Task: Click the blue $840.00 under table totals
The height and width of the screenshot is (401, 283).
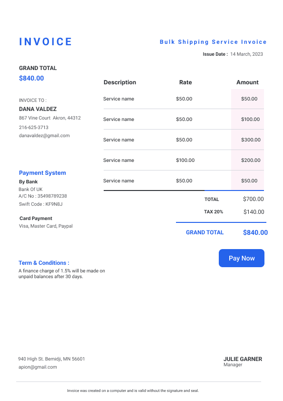Action: pyautogui.click(x=255, y=232)
